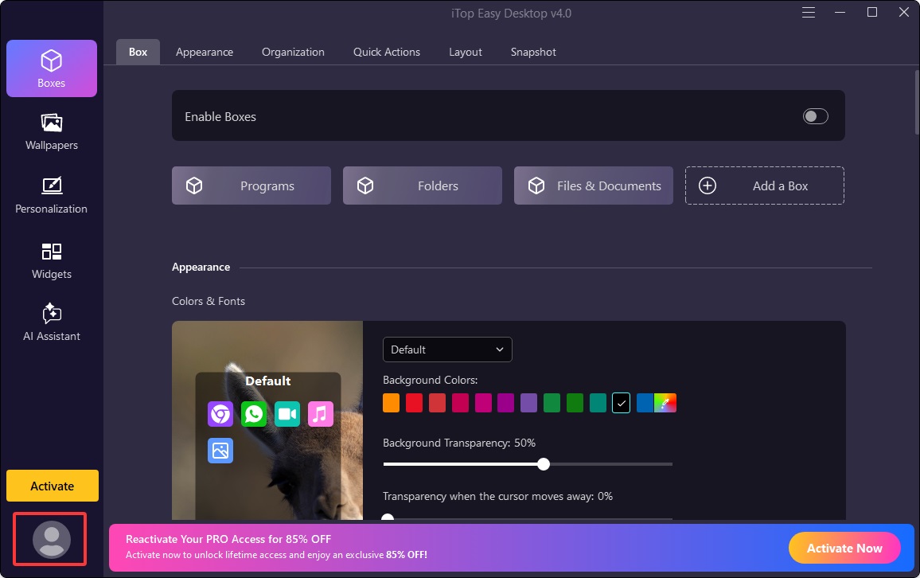
Task: Open the Default style dropdown
Action: (446, 350)
